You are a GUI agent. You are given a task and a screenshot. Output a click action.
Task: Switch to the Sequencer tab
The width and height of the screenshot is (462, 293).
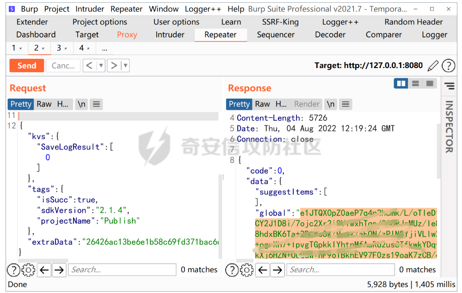276,35
